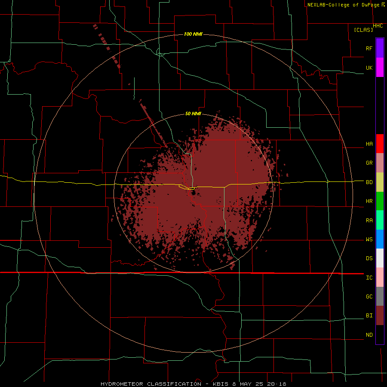Pick the RA light green legend swatch
The height and width of the screenshot is (387, 387).
[380, 220]
